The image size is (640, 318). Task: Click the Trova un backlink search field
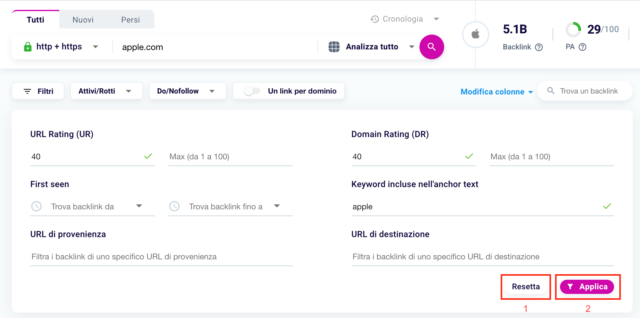click(585, 91)
